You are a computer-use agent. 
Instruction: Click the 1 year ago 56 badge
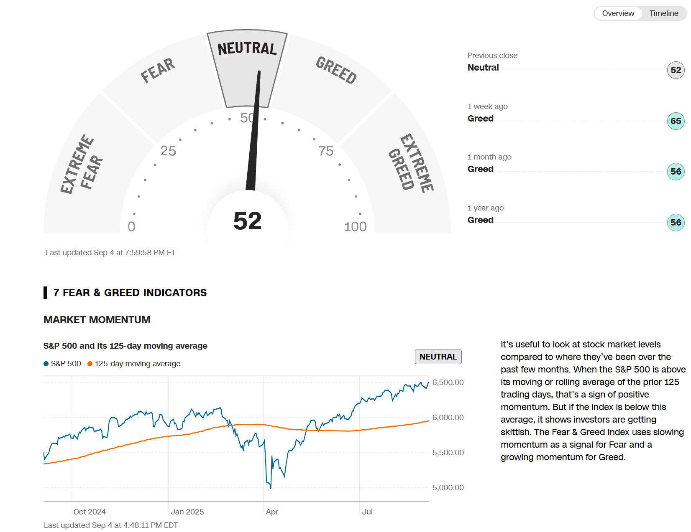point(676,223)
